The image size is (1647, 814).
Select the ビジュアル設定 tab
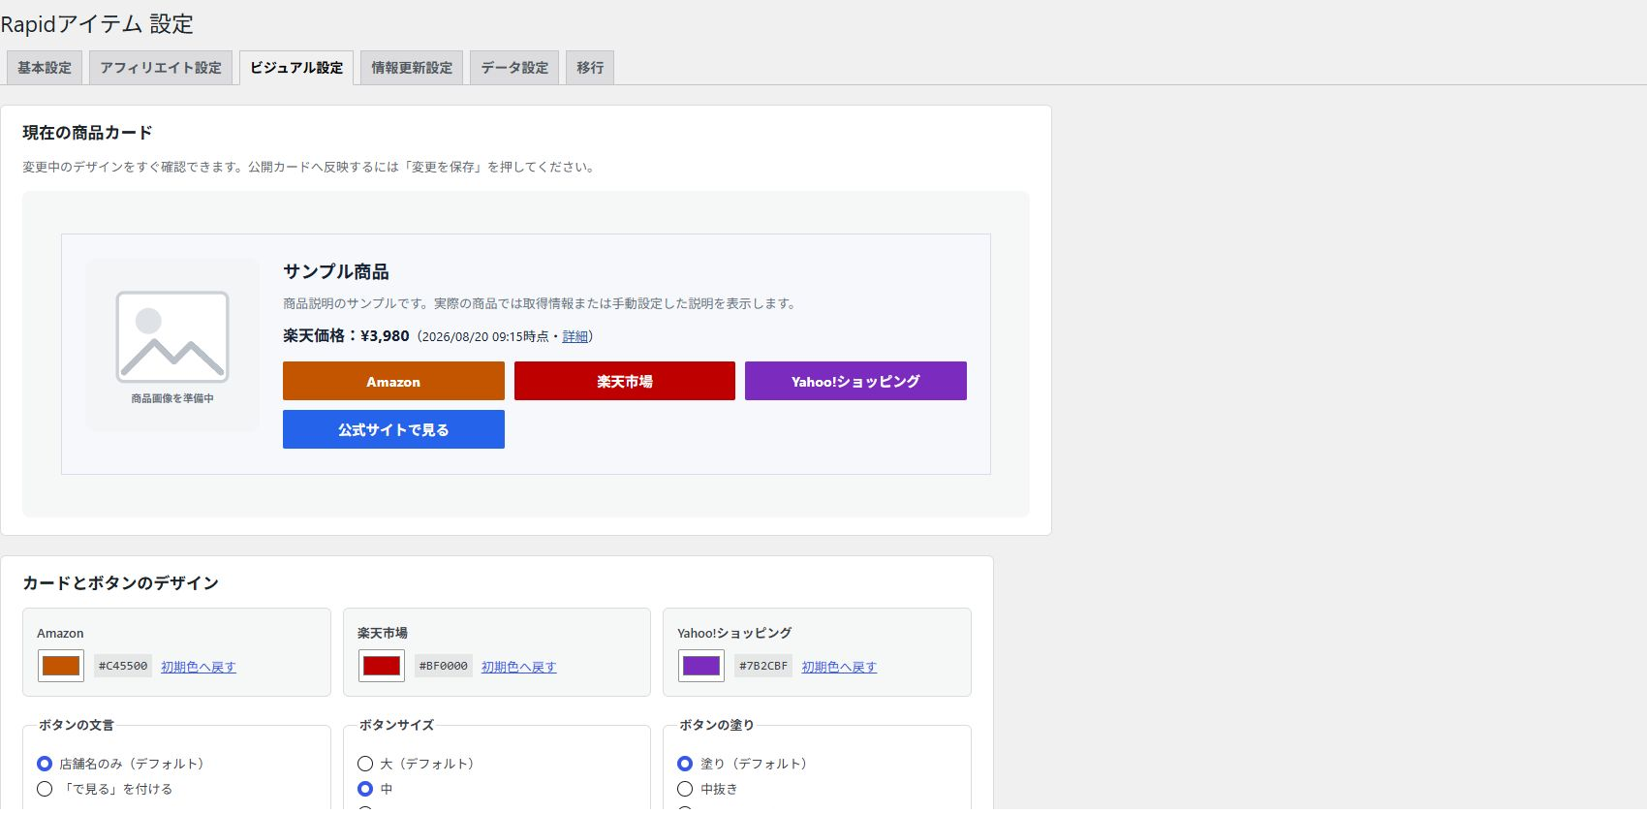pyautogui.click(x=296, y=68)
